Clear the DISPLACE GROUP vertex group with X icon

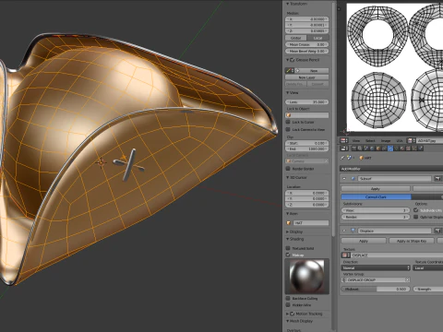tap(407, 279)
